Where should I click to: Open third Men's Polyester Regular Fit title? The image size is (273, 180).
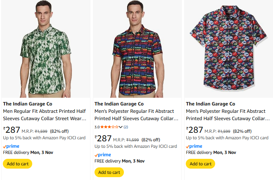click(228, 115)
